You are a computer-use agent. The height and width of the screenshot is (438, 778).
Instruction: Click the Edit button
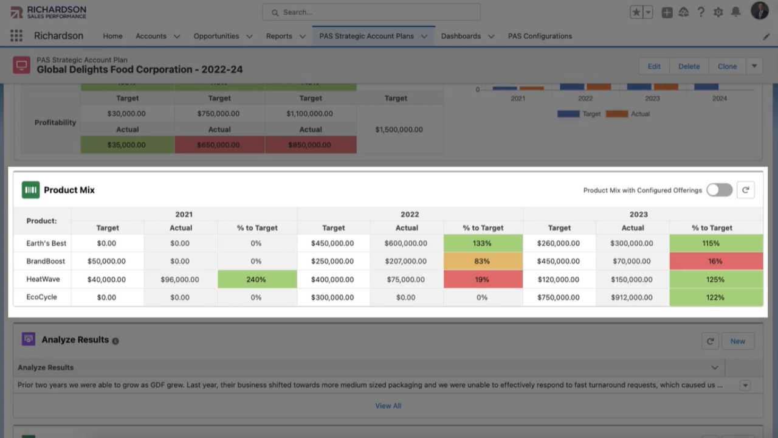coord(654,66)
